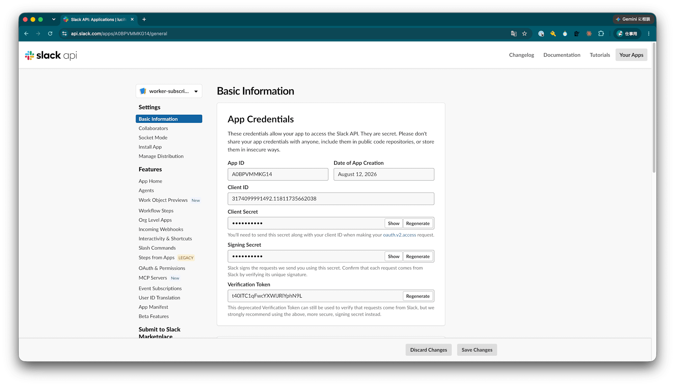Image resolution: width=675 pixels, height=386 pixels.
Task: Click the Slack API logo
Action: coord(51,55)
